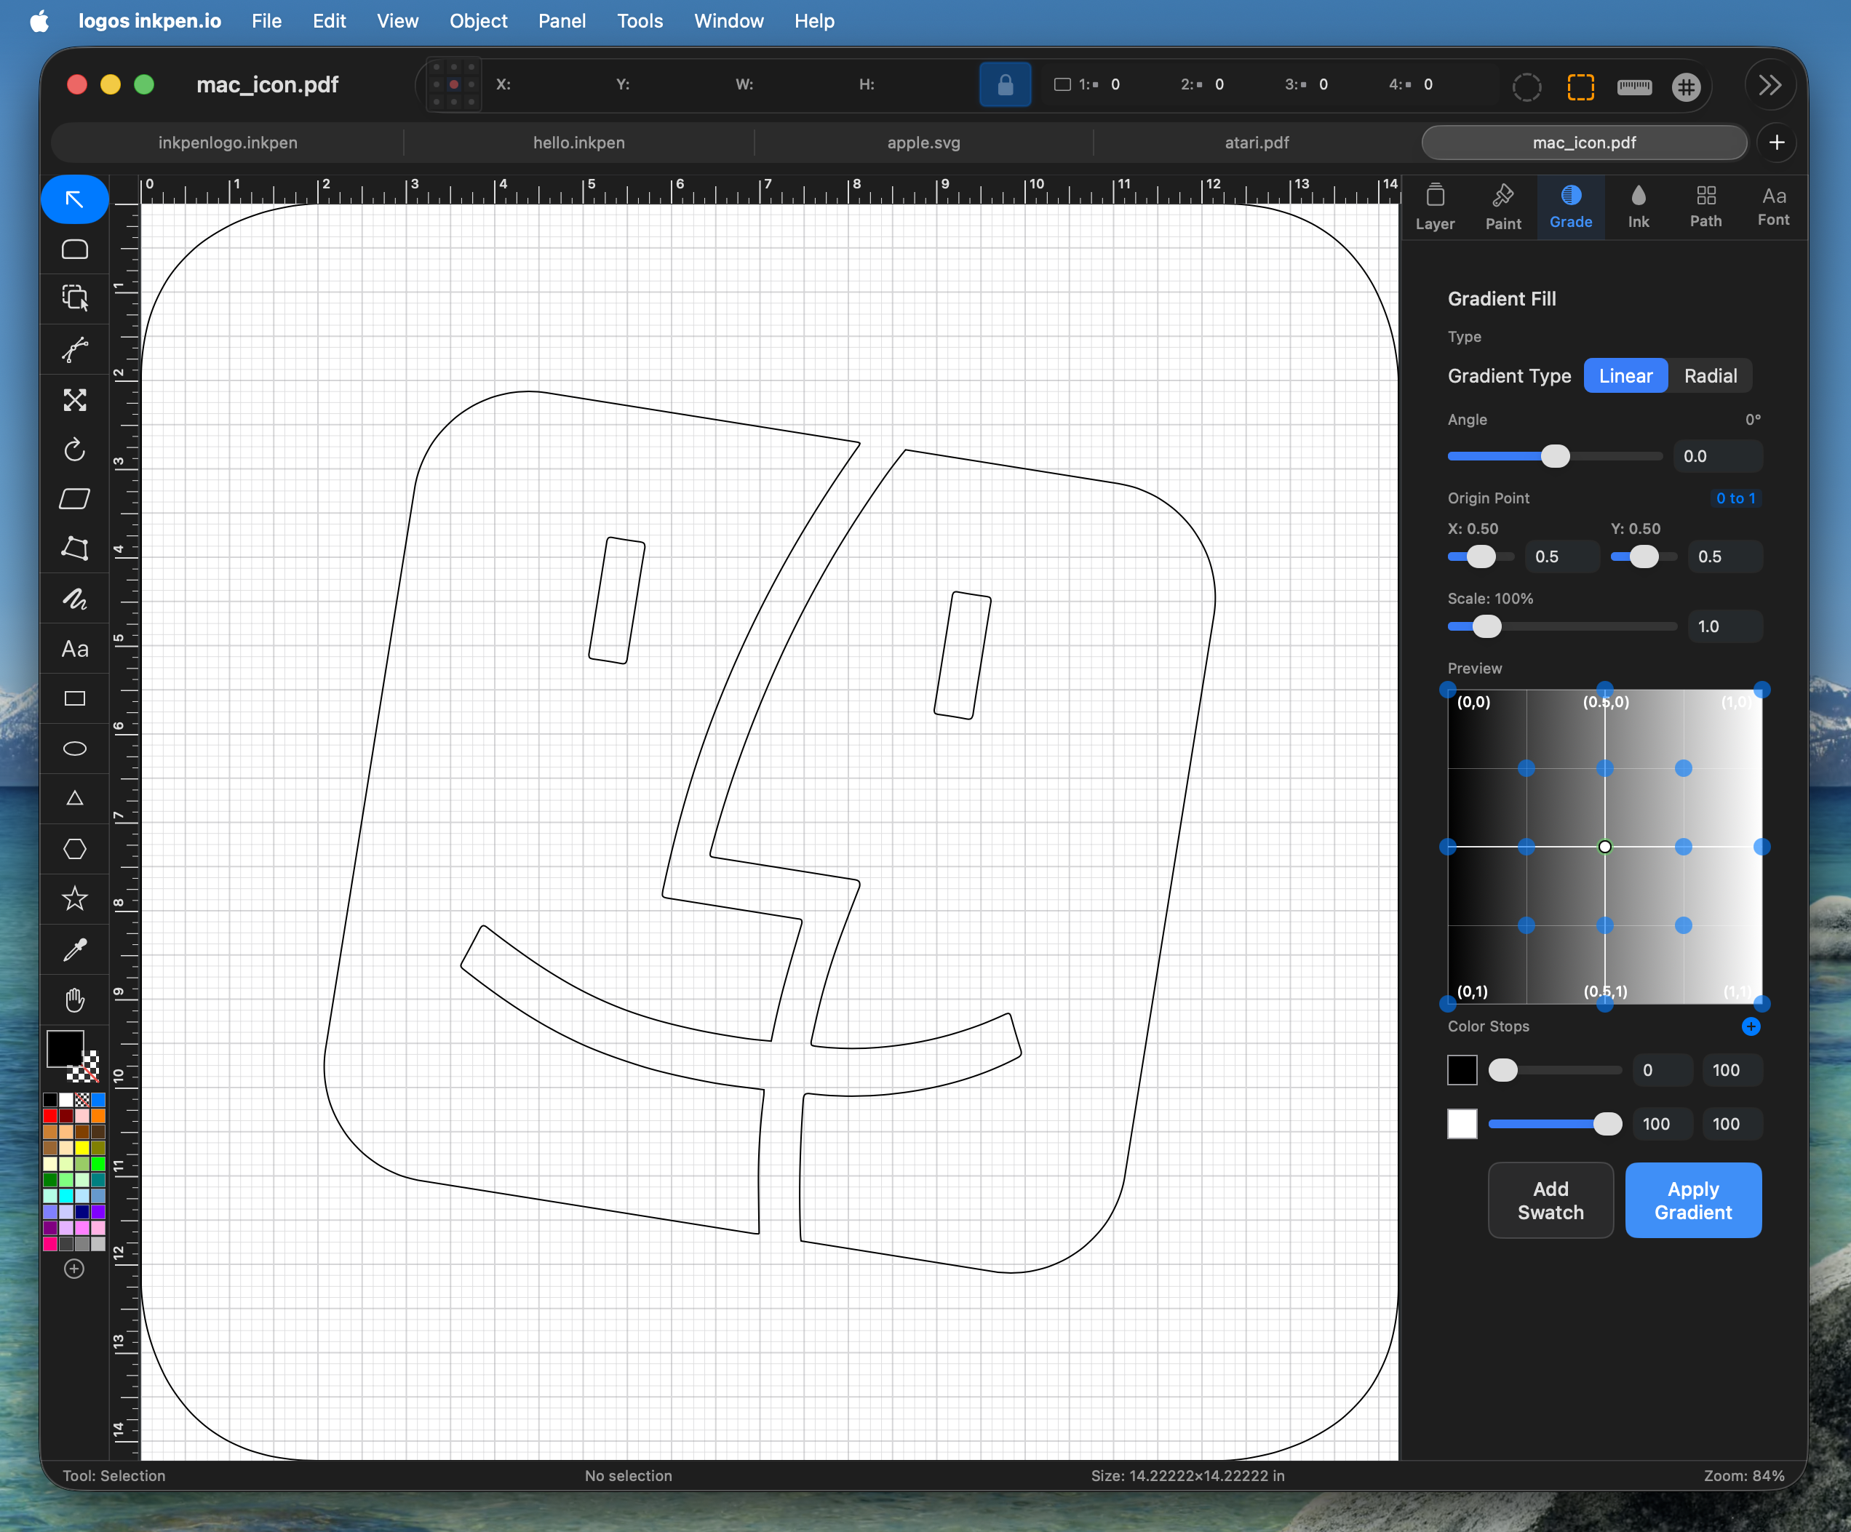Add a new color stop
1851x1532 pixels.
pos(1751,1026)
